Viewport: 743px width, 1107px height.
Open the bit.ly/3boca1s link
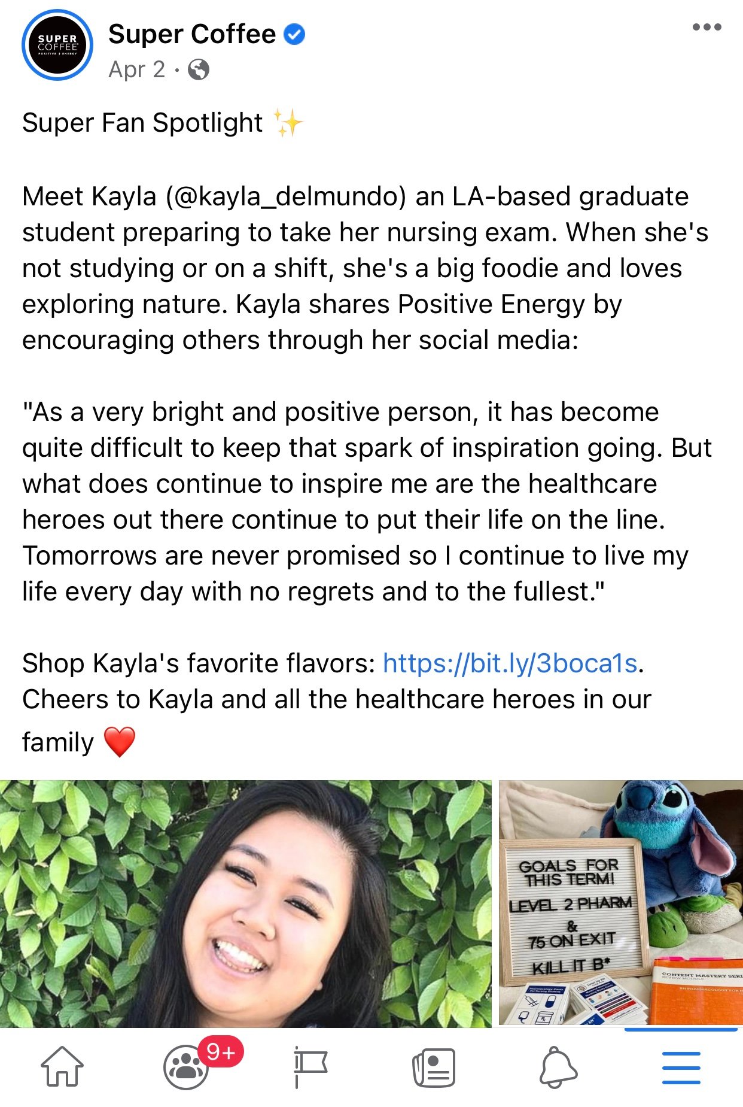(510, 663)
